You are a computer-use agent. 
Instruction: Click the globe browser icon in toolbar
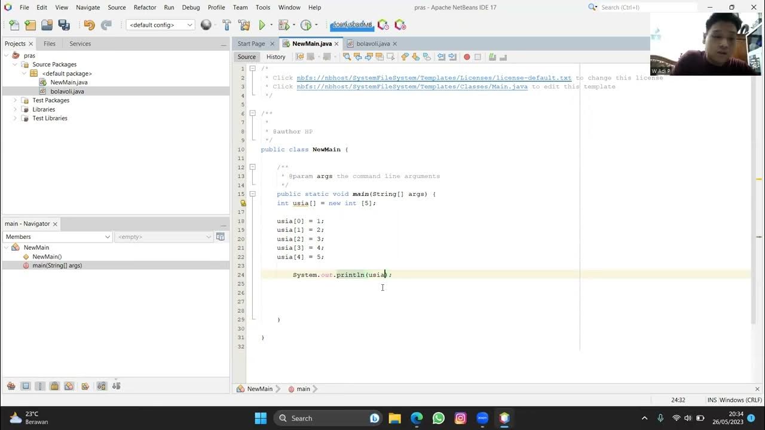pos(206,25)
